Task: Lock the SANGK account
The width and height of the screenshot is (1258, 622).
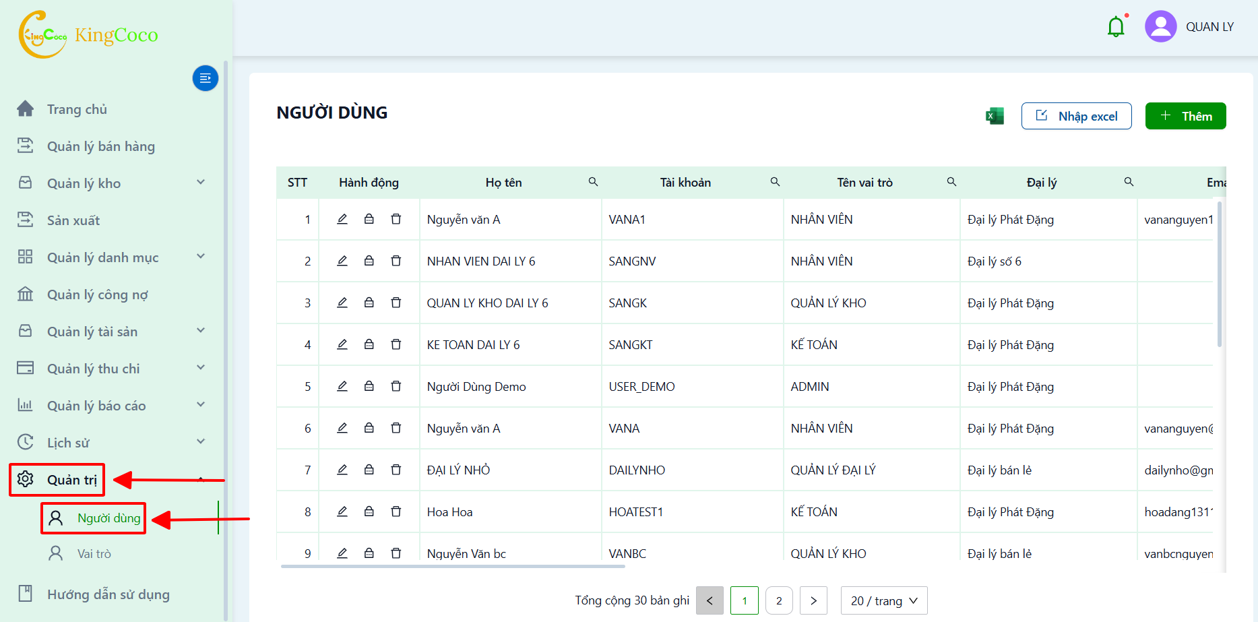Action: (369, 303)
